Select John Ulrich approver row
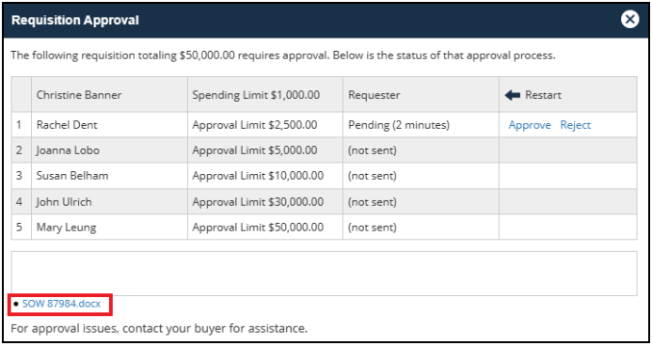The height and width of the screenshot is (346, 652). click(324, 202)
